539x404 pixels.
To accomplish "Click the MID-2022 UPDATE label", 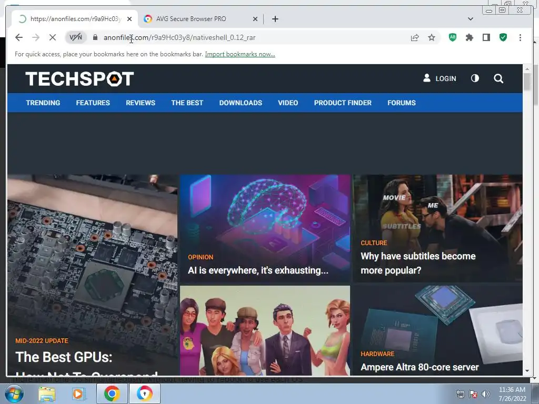I will pos(42,341).
